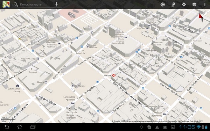Open the La Republica Aparthotel place label
210x131 pixels.
69,98
